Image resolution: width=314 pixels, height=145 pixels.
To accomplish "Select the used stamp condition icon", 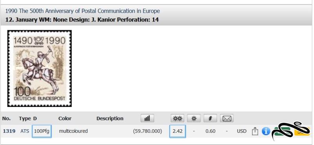I will click(210, 118).
